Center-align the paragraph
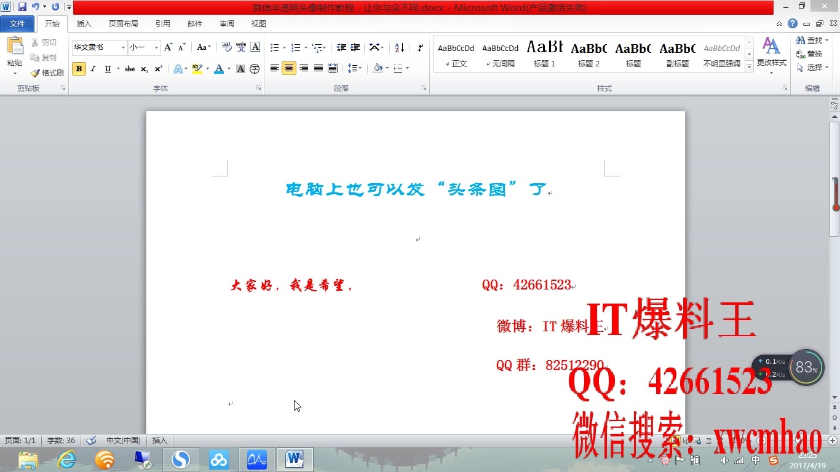The image size is (840, 472). (x=289, y=68)
